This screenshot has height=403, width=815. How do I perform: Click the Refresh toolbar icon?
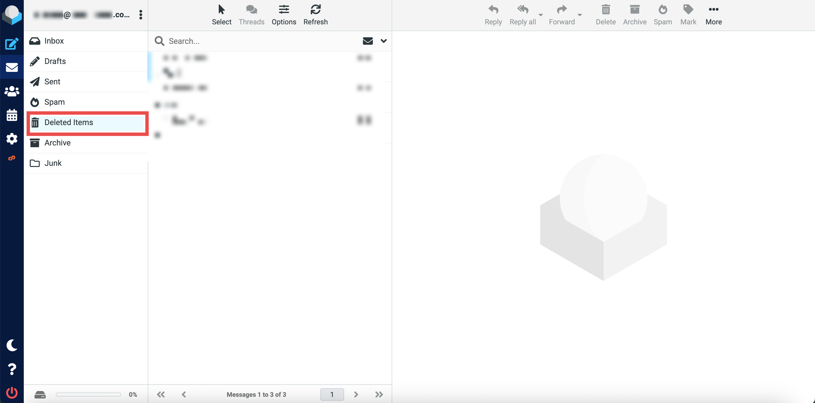click(315, 14)
